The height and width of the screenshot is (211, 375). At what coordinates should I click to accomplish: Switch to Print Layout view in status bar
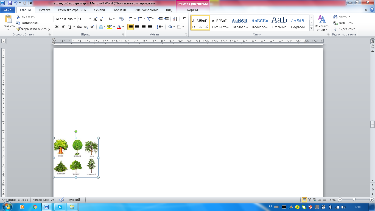pyautogui.click(x=304, y=200)
